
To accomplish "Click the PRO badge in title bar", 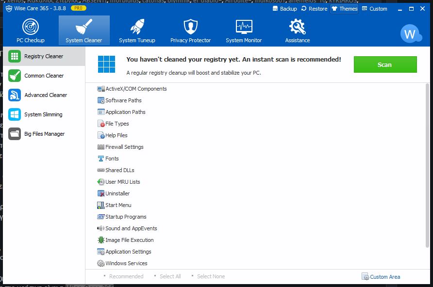I will coord(79,8).
